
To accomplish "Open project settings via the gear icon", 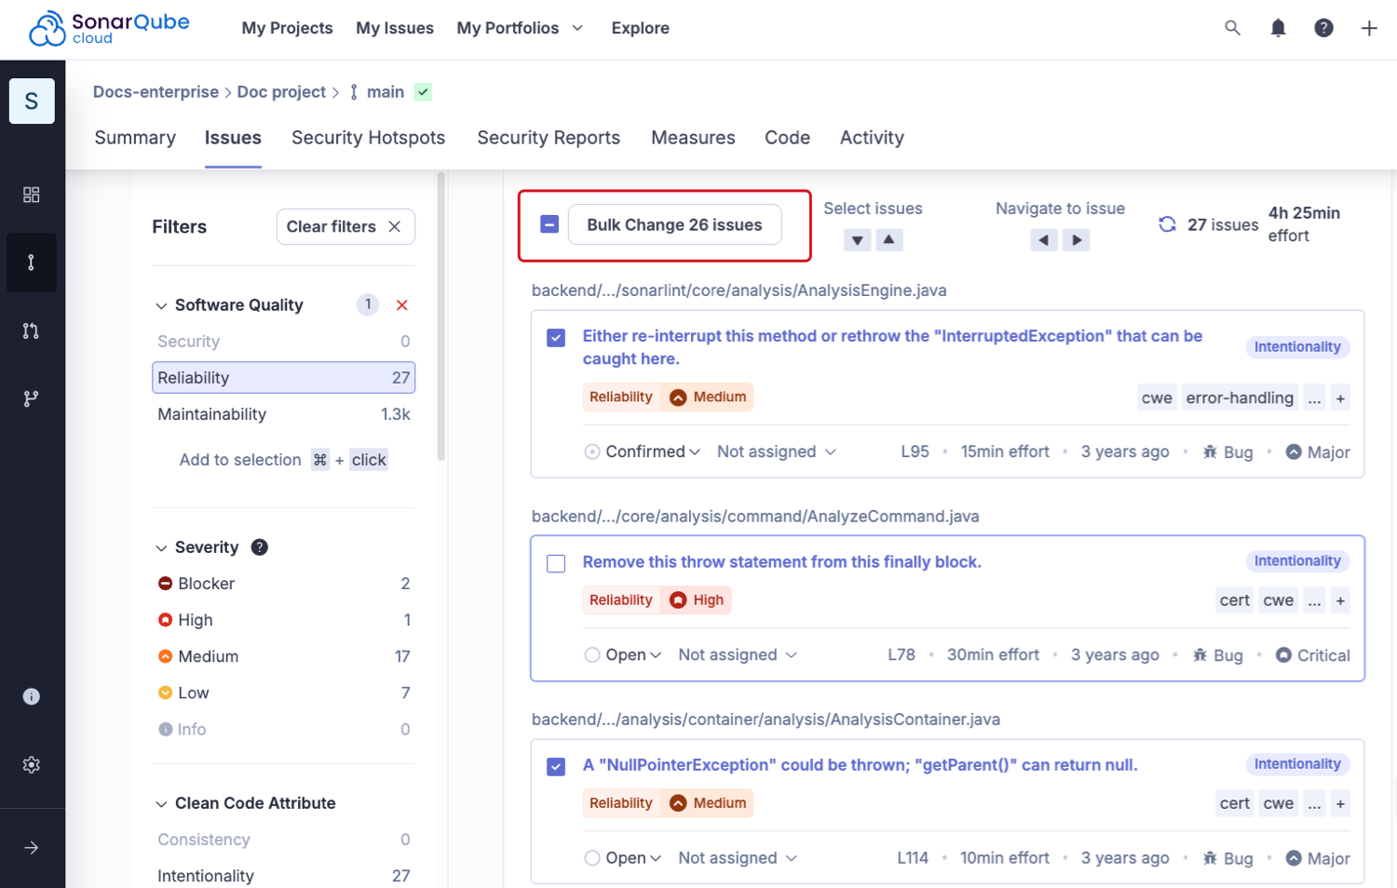I will (x=31, y=764).
